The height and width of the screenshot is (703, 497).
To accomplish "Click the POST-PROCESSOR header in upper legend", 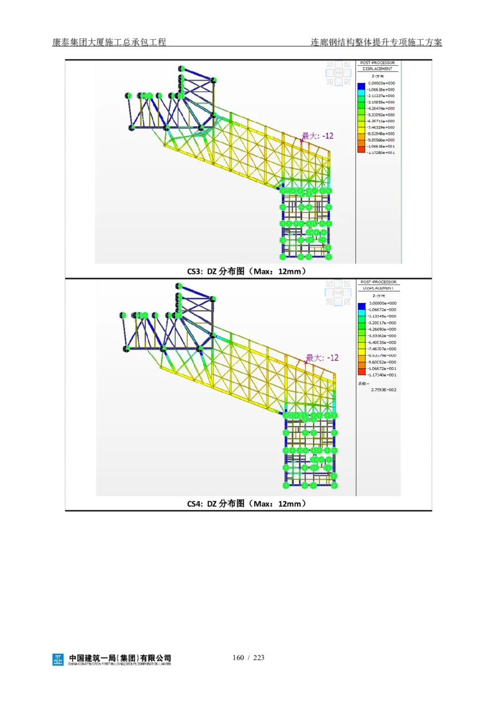I will [x=379, y=63].
